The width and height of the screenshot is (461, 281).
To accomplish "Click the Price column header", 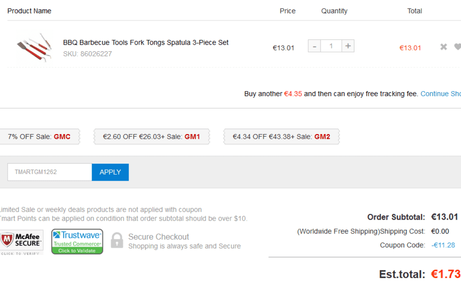I will pyautogui.click(x=287, y=11).
